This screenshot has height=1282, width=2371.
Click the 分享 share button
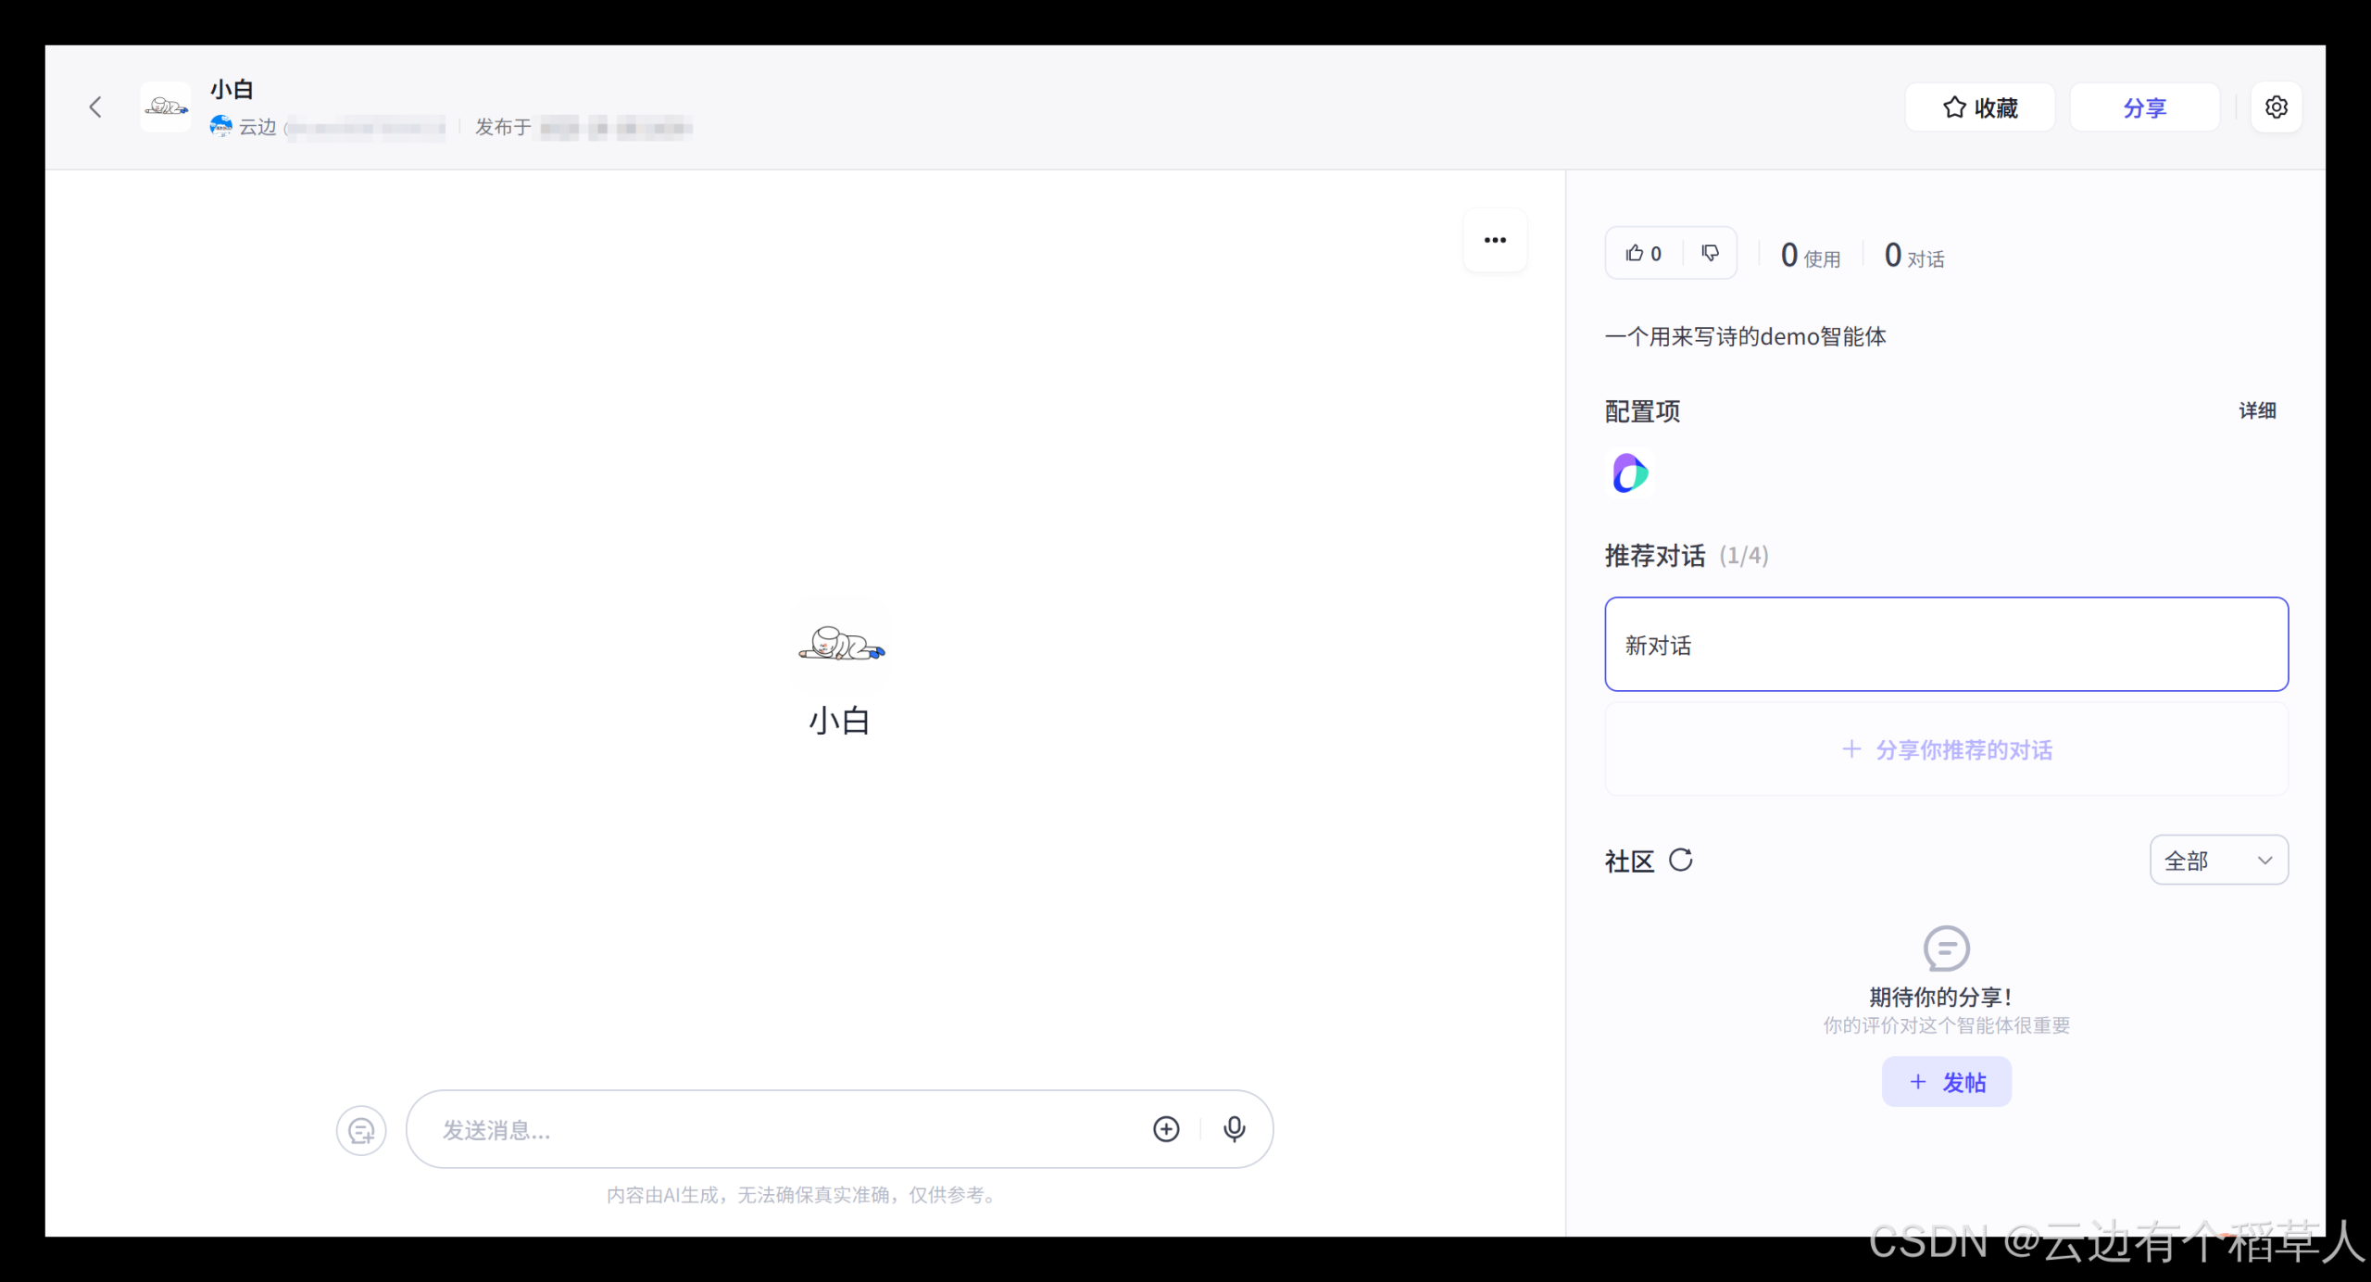click(x=2145, y=107)
